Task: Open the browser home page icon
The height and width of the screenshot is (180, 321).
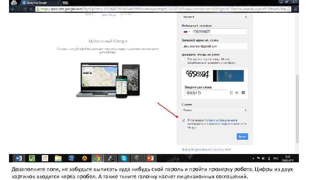Action: tap(31, 9)
